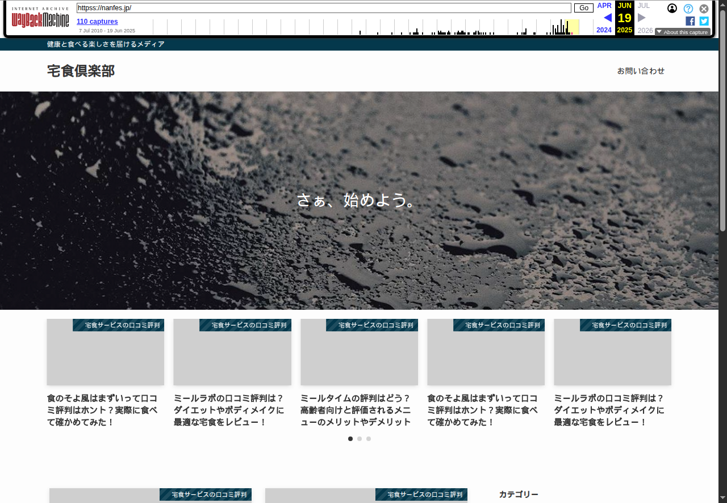Share capture on Twitter
This screenshot has width=727, height=503.
pyautogui.click(x=704, y=21)
